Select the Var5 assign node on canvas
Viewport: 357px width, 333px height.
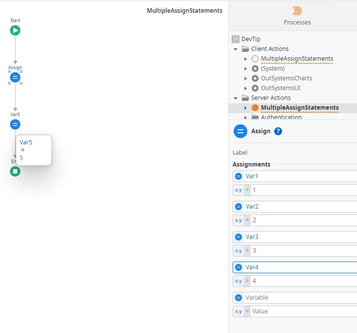(15, 124)
